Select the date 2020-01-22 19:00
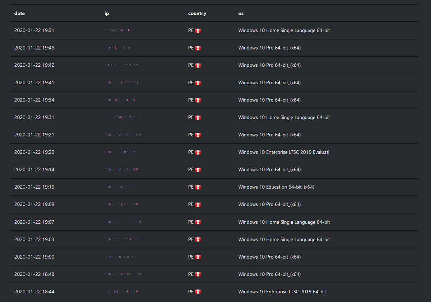This screenshot has width=431, height=302. 34,257
